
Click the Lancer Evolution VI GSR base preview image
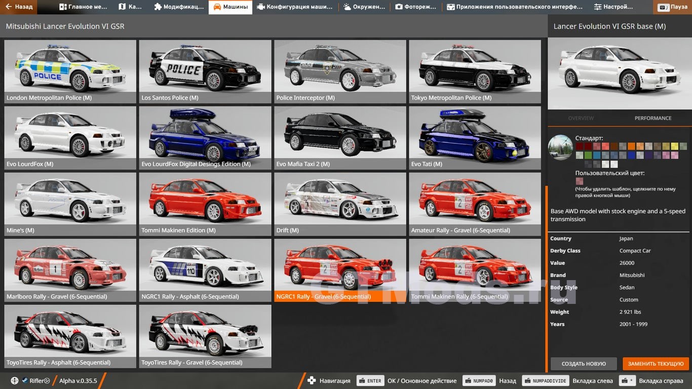pos(620,73)
